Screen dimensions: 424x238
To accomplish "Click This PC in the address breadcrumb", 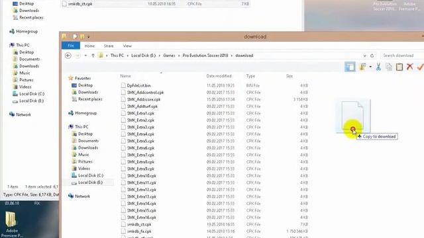I will tap(117, 56).
